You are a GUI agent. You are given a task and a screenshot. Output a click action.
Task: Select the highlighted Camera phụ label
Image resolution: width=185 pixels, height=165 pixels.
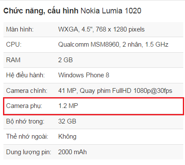(x=24, y=106)
